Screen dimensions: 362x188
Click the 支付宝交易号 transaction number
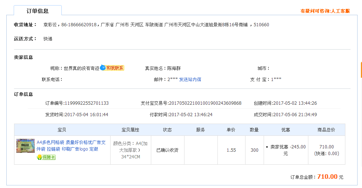(x=205, y=103)
